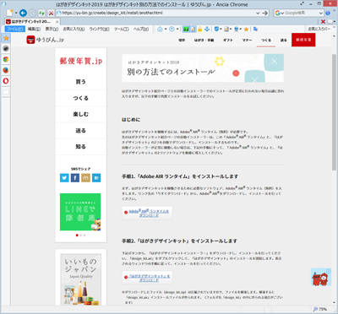Click the green LINE banner
Screen dimensions: 338x314
[80, 212]
